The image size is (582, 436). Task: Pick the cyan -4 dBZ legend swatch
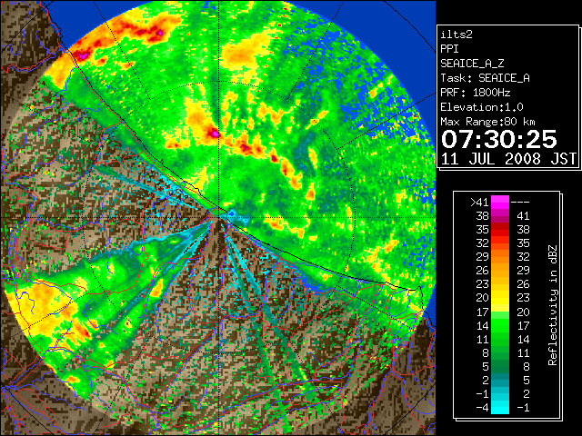tap(500, 407)
